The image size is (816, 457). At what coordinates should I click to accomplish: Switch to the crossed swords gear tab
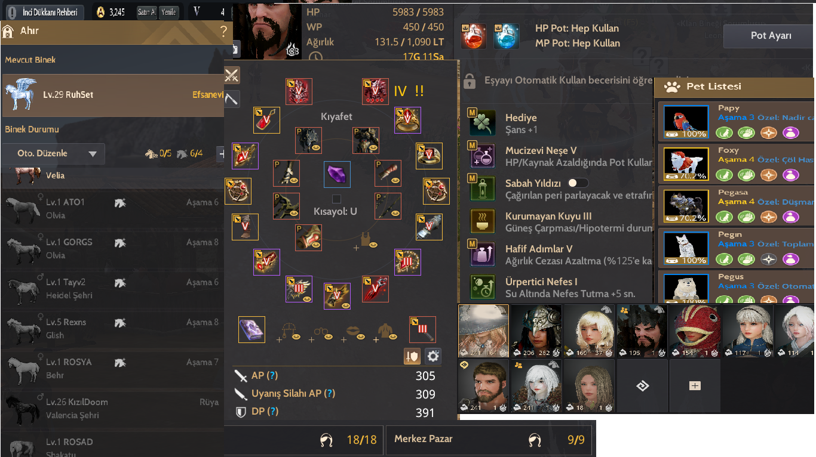[x=232, y=75]
